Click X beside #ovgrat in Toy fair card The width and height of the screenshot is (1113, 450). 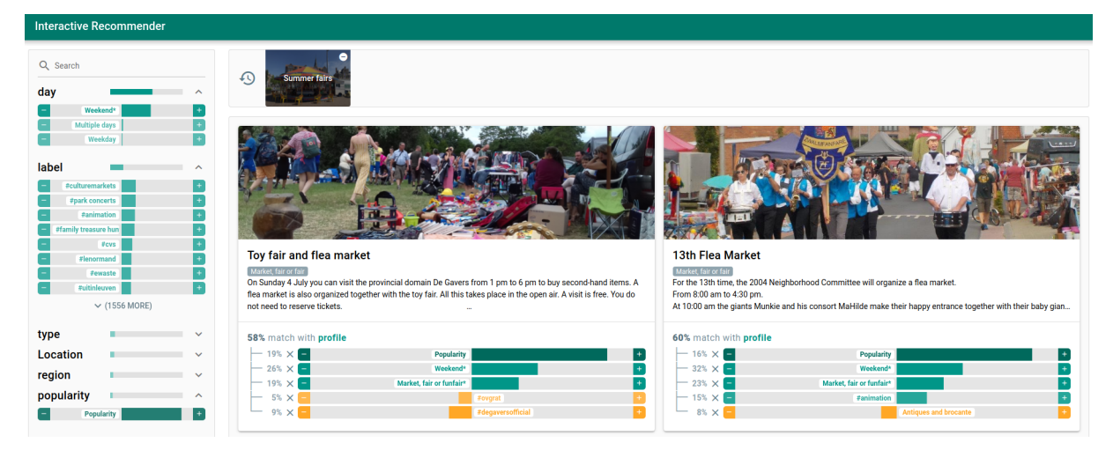[290, 398]
